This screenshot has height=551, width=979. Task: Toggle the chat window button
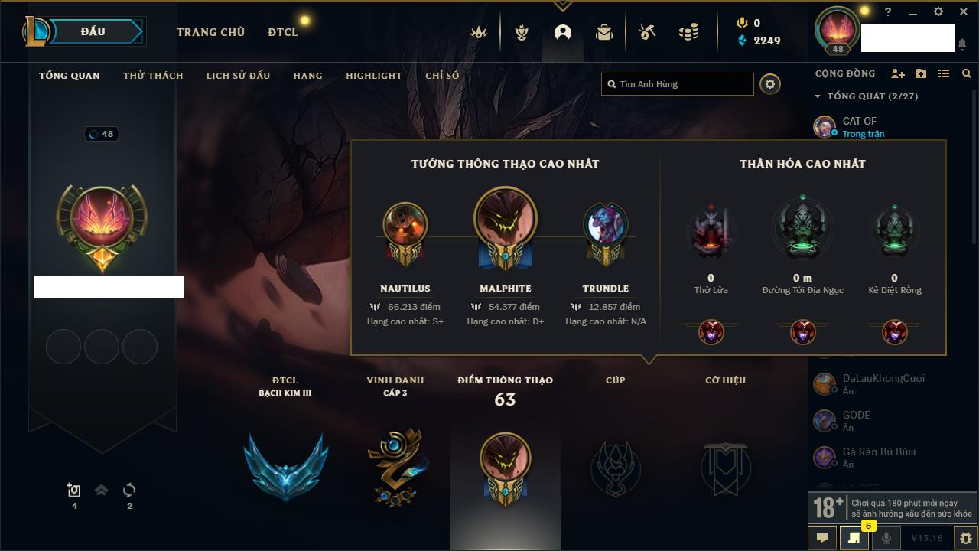pos(822,537)
